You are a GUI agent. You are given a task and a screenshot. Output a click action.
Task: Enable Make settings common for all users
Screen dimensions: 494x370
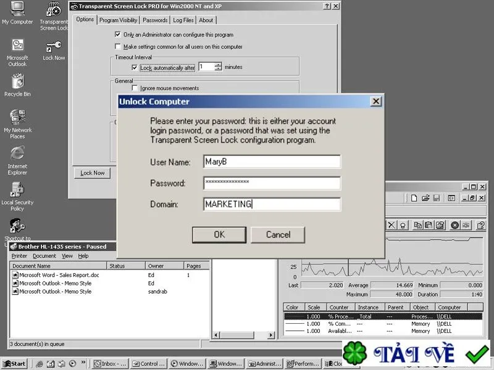117,47
